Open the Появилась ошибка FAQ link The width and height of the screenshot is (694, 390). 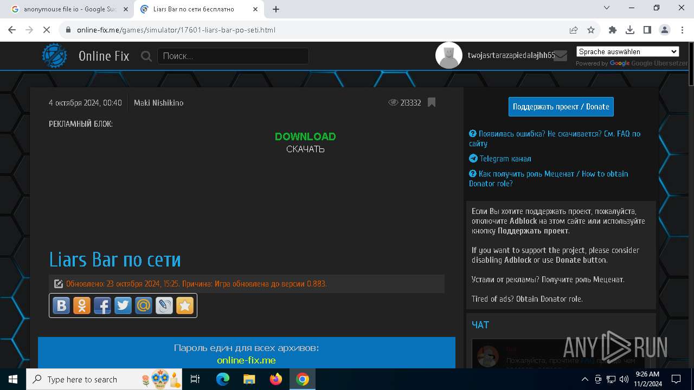[555, 139]
